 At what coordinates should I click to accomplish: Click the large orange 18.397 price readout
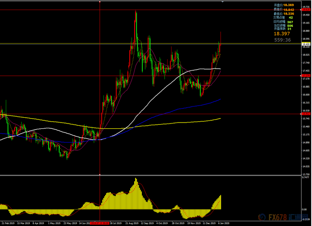(x=282, y=34)
